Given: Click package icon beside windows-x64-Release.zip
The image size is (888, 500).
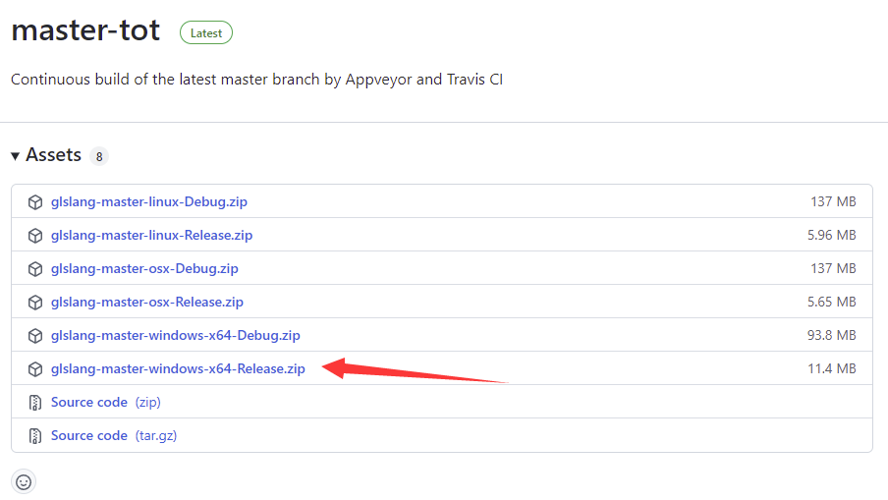Looking at the screenshot, I should coord(35,369).
